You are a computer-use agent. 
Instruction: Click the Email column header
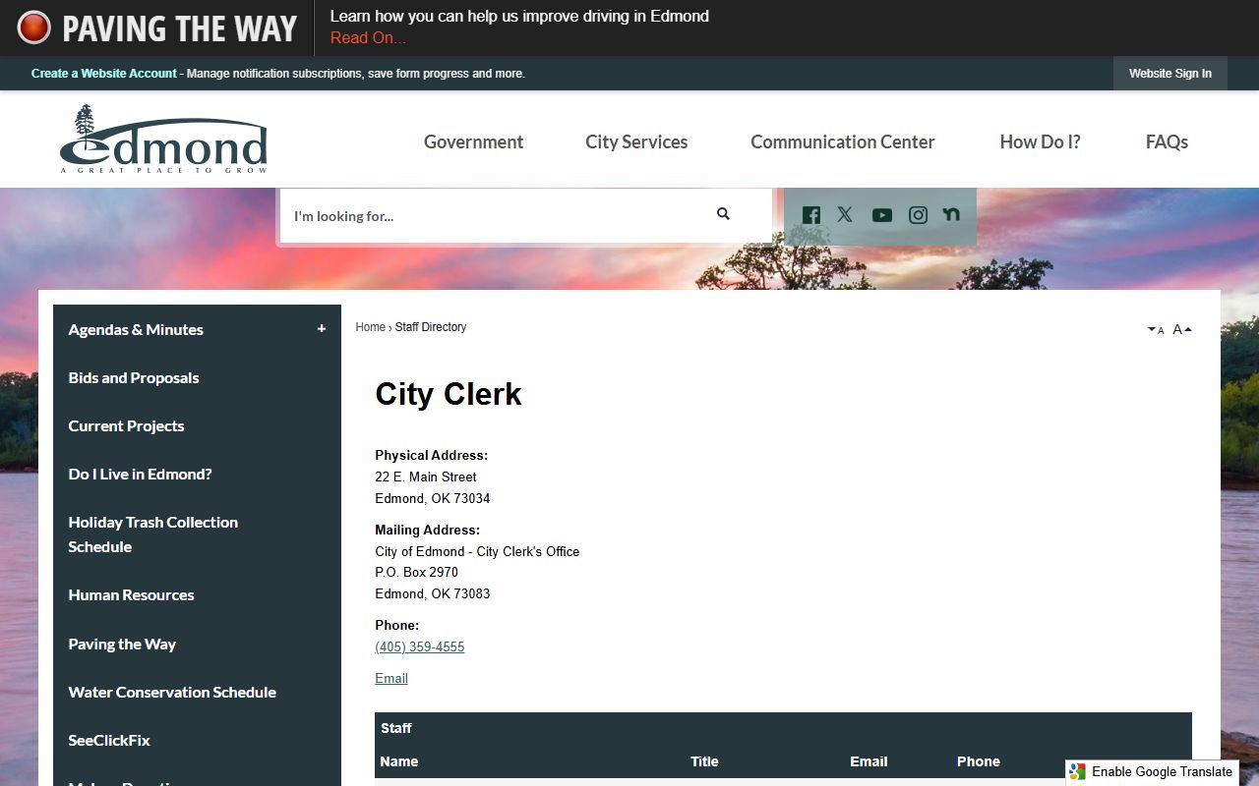coord(869,761)
